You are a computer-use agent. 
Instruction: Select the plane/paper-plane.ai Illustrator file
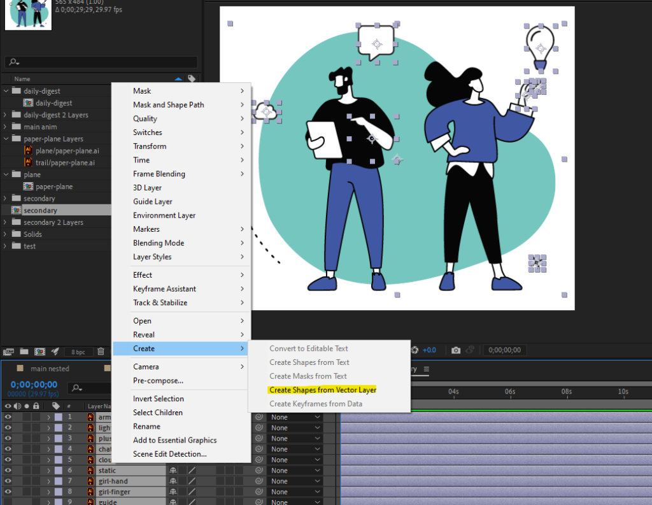66,150
